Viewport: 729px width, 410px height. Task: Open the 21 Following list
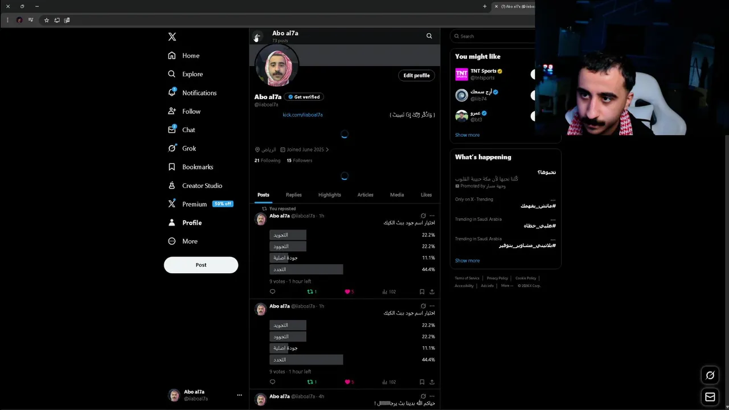[x=267, y=161]
